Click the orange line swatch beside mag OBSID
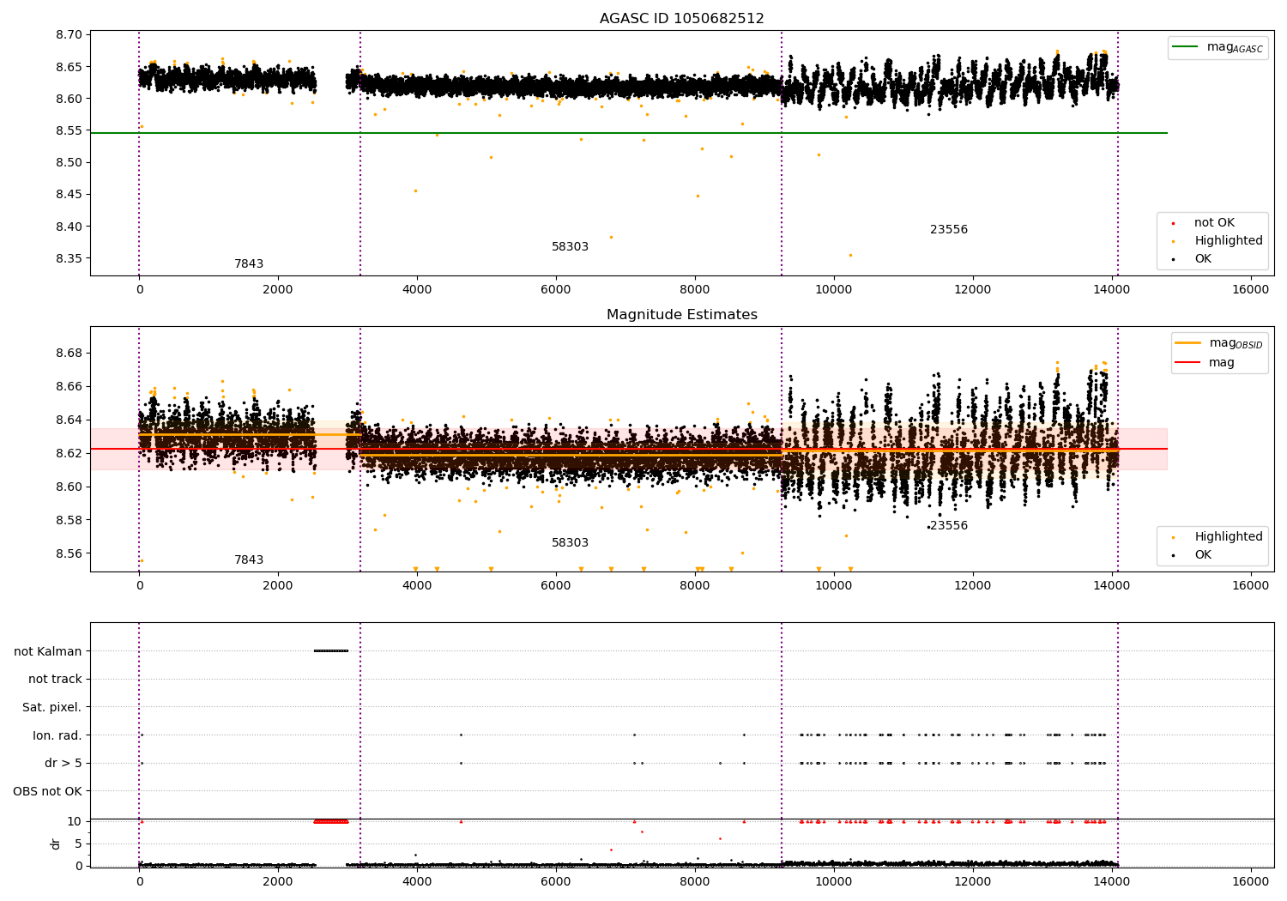This screenshot has width=1287, height=901. pyautogui.click(x=1188, y=343)
